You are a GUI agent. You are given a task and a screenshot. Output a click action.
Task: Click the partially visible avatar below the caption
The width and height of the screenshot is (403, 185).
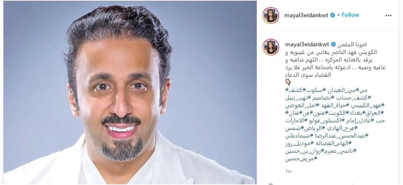click(271, 184)
